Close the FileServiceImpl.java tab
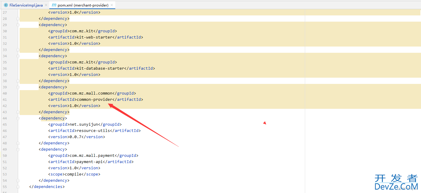 46,5
